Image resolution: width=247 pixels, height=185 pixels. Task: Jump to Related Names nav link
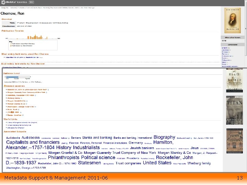click(x=68, y=8)
